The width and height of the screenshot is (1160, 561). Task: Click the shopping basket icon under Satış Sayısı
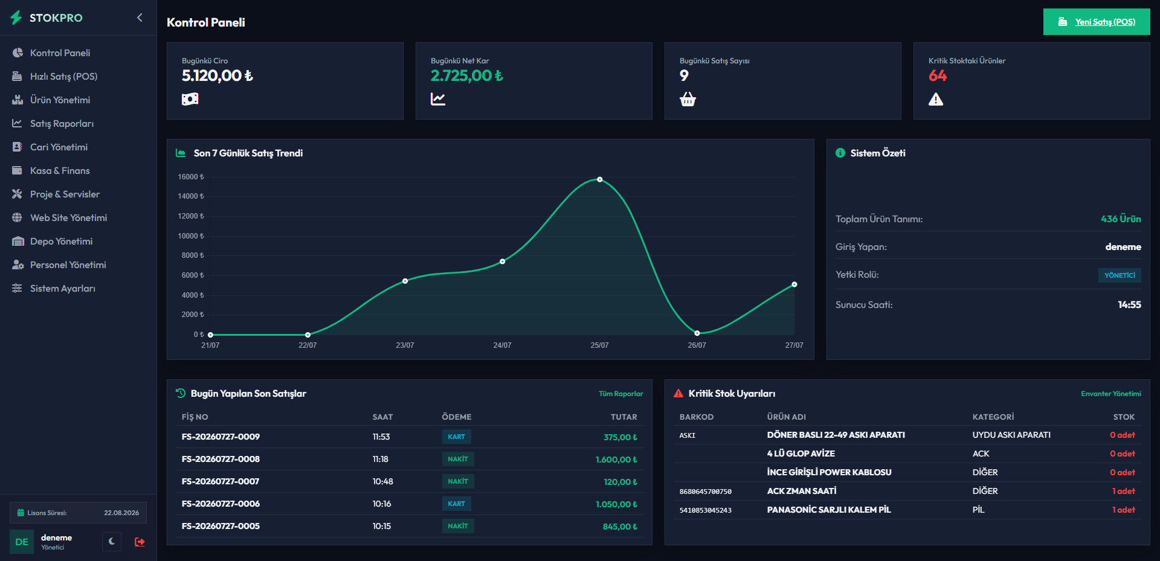click(x=688, y=99)
